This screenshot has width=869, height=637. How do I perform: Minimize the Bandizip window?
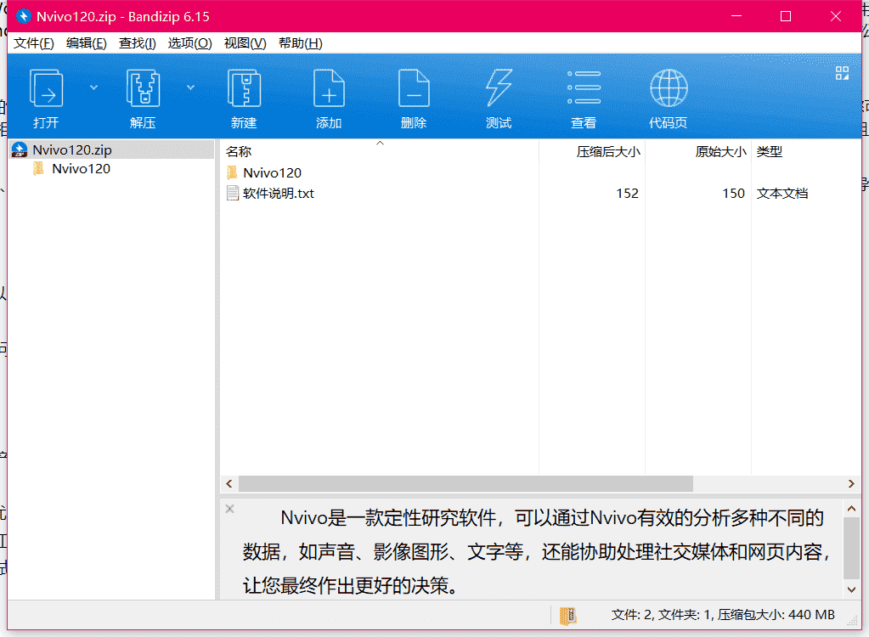pos(736,16)
